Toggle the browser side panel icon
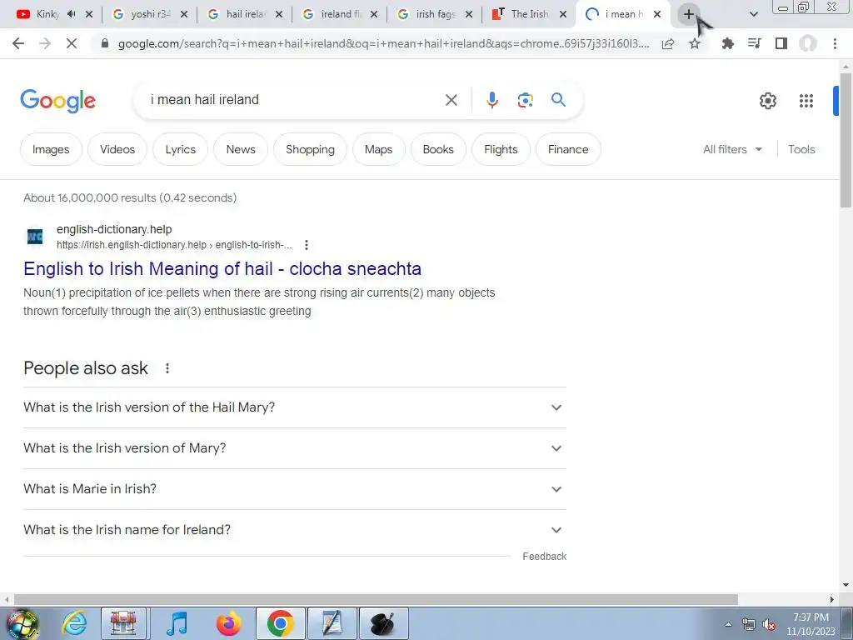Screen dimensions: 853x640 [x=781, y=43]
